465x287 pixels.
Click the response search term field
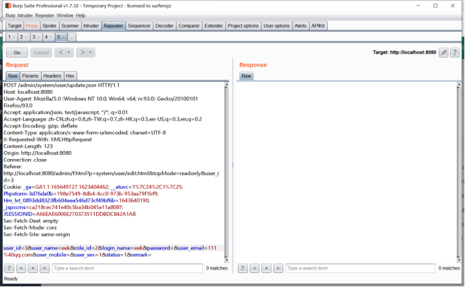pyautogui.click(x=360, y=268)
